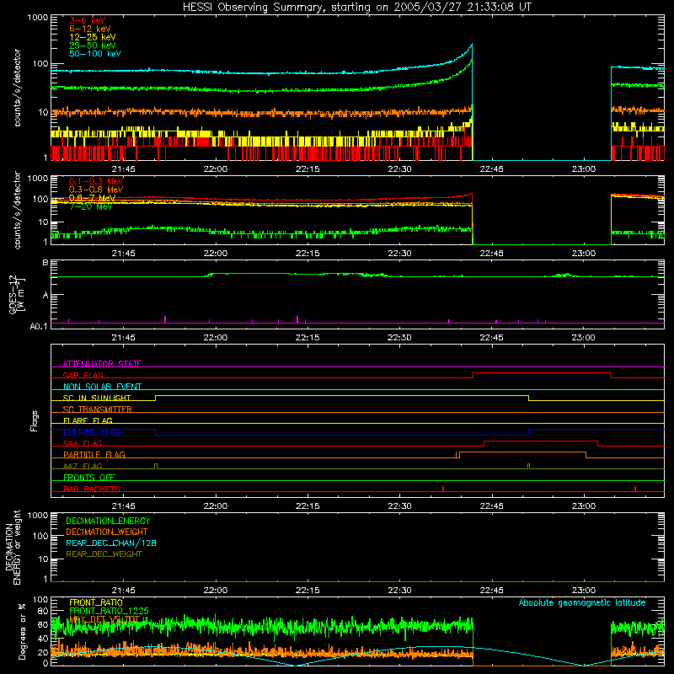The width and height of the screenshot is (674, 674).
Task: Click the vertical Flags axis label
Action: (x=35, y=420)
